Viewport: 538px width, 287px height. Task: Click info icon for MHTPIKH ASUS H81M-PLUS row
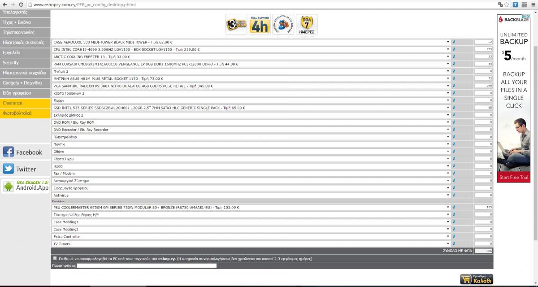pos(454,78)
